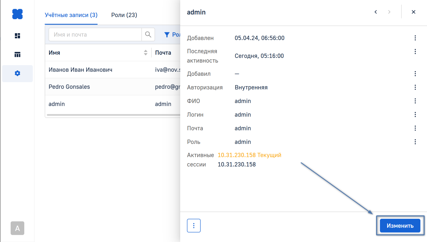Click the blue app logo icon
The image size is (427, 242).
coord(17,14)
